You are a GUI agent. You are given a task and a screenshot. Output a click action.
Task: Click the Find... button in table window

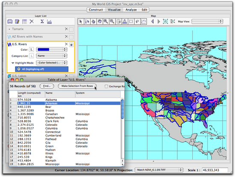pyautogui.click(x=47, y=86)
